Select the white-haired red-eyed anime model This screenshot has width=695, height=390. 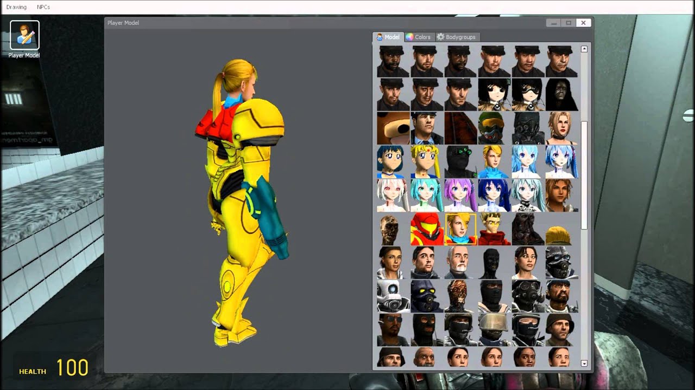tap(393, 195)
